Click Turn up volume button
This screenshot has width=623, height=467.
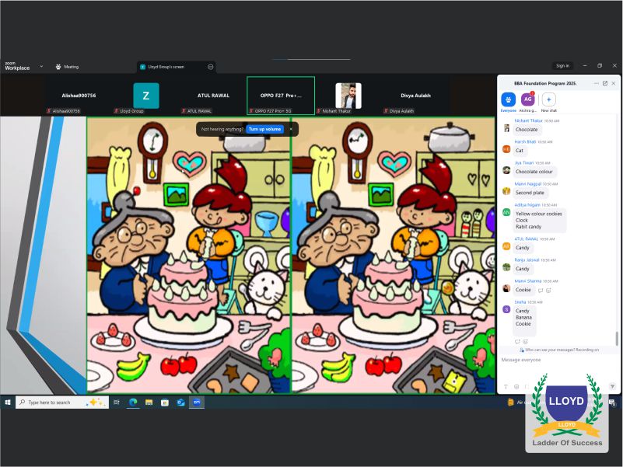[x=264, y=129]
